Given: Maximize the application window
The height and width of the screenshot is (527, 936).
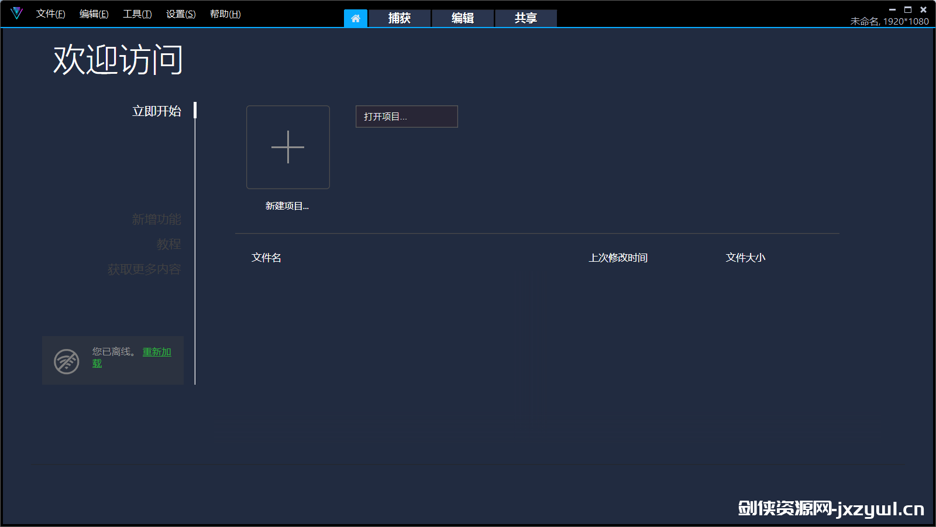Looking at the screenshot, I should 908,9.
